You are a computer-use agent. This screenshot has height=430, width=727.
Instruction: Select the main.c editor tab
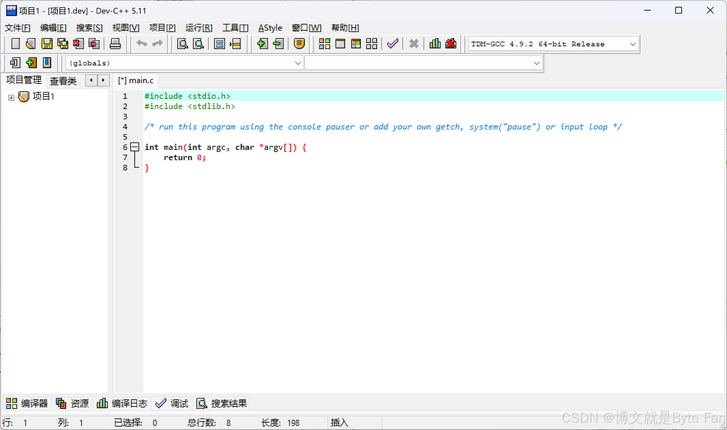(x=136, y=80)
